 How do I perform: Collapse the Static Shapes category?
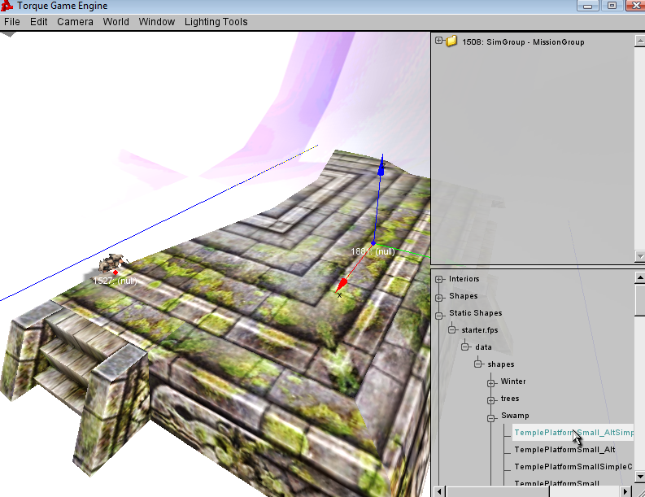click(x=439, y=313)
